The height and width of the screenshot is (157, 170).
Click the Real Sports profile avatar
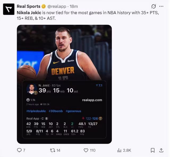pyautogui.click(x=9, y=9)
